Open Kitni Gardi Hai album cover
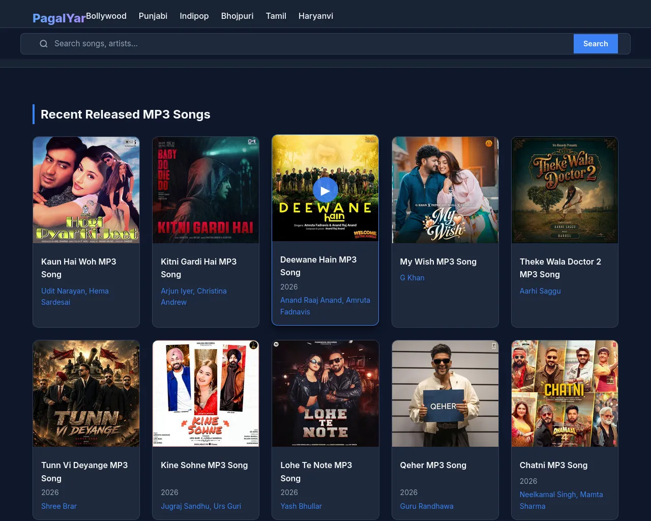 (x=206, y=190)
